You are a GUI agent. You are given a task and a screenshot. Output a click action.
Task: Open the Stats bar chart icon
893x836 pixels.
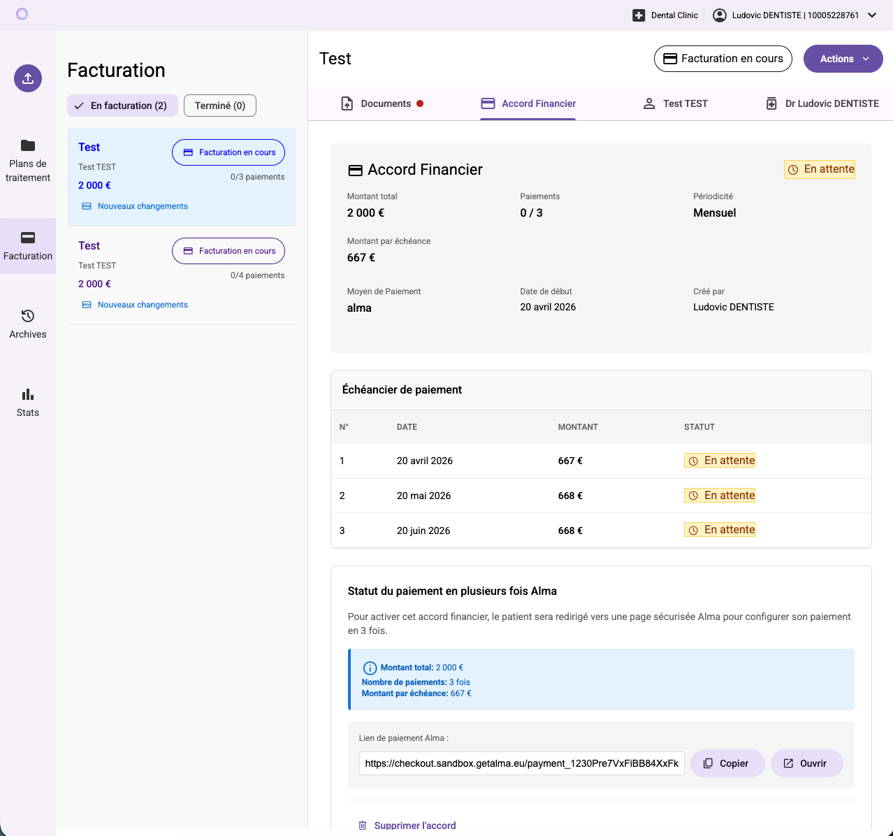(x=28, y=394)
